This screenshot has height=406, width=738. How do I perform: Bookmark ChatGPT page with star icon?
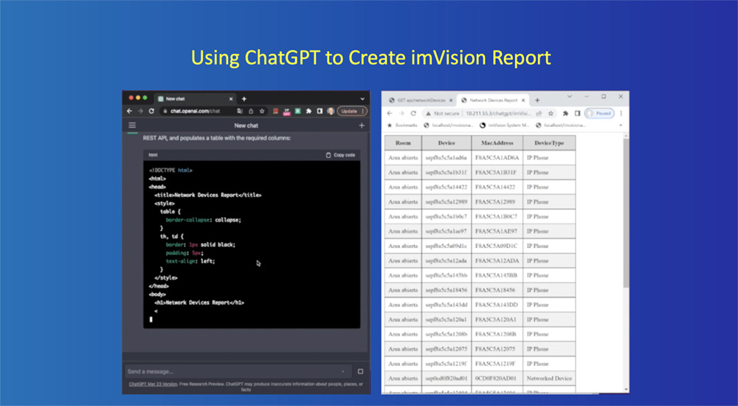click(x=262, y=111)
